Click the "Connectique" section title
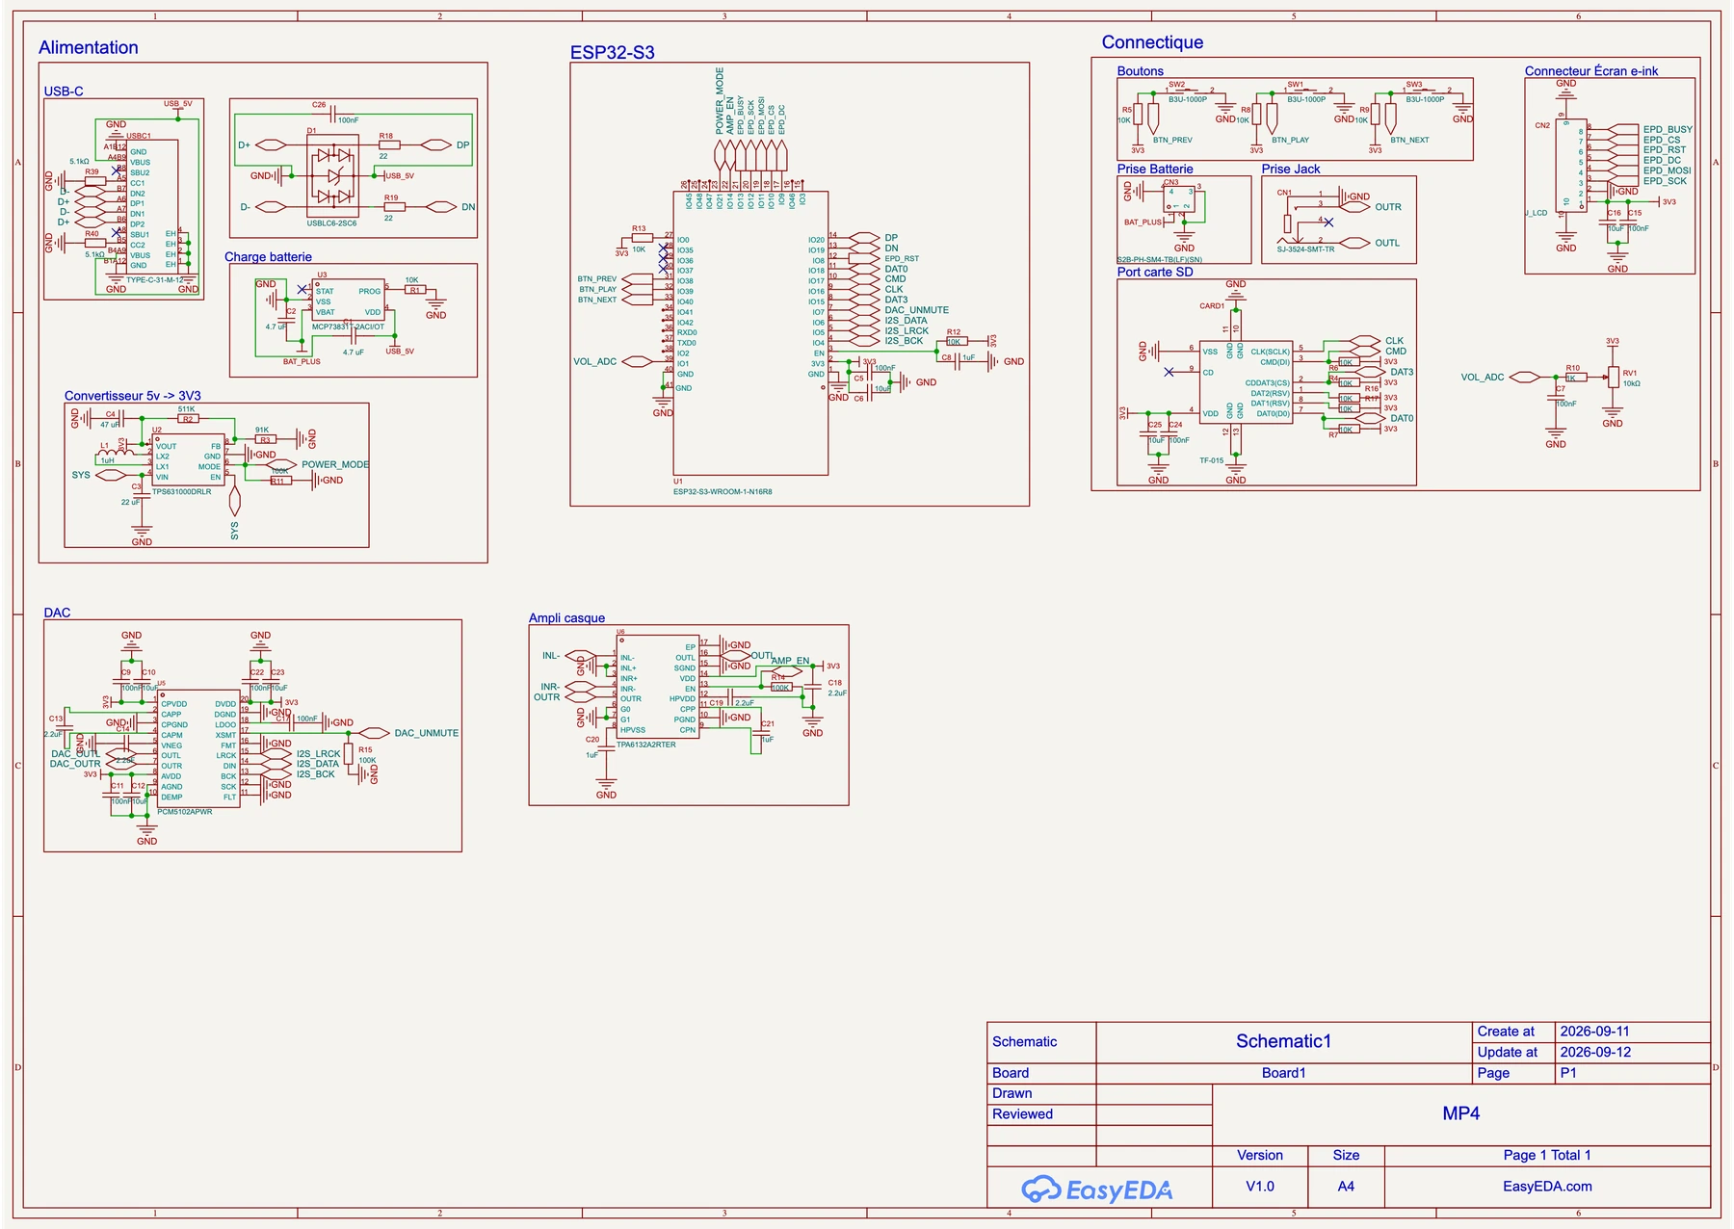The height and width of the screenshot is (1229, 1734). [x=1152, y=41]
